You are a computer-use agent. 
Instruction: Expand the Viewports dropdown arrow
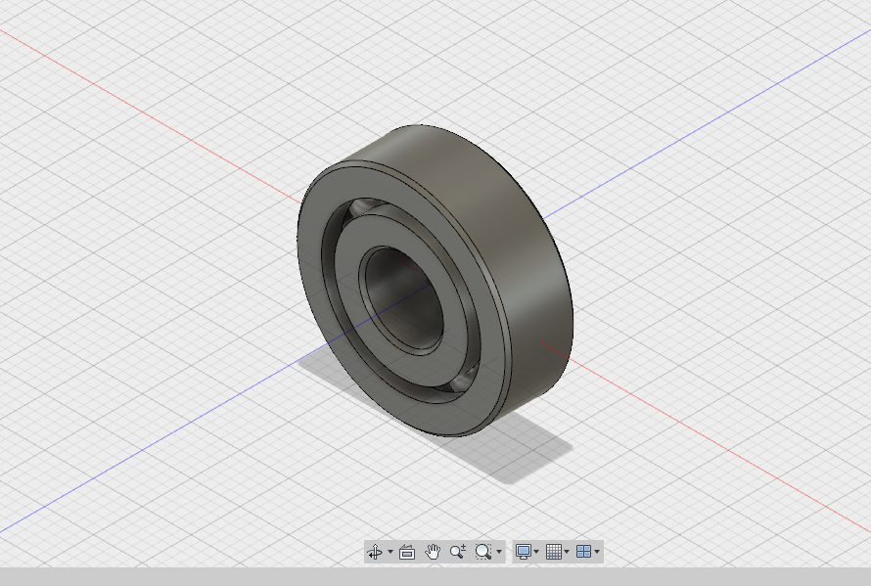pos(597,551)
